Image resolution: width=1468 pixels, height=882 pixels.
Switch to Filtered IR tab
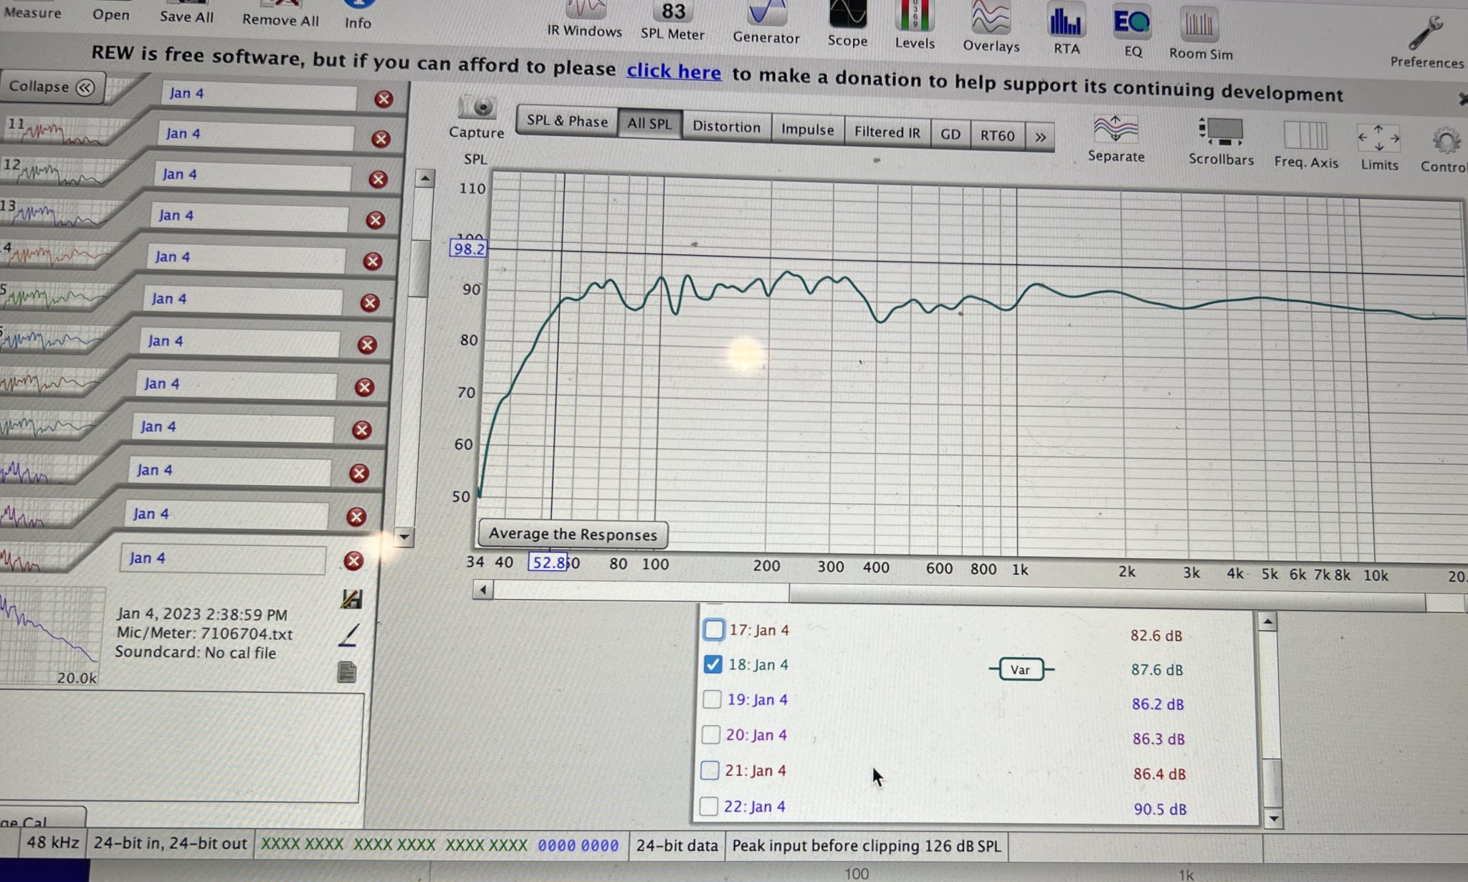pyautogui.click(x=887, y=133)
